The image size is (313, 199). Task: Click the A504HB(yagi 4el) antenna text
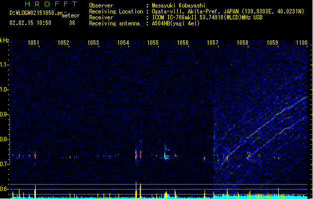click(176, 23)
